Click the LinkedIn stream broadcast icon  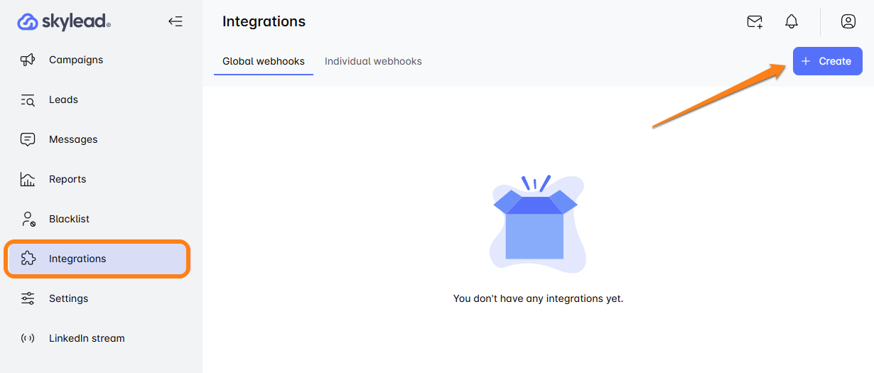28,338
